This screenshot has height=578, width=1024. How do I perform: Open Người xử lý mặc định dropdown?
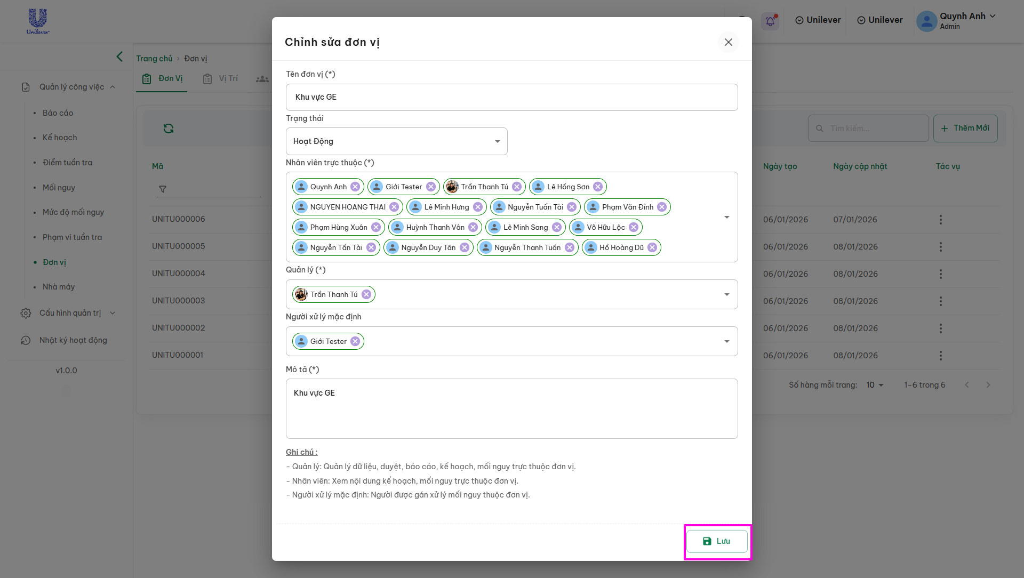point(726,341)
